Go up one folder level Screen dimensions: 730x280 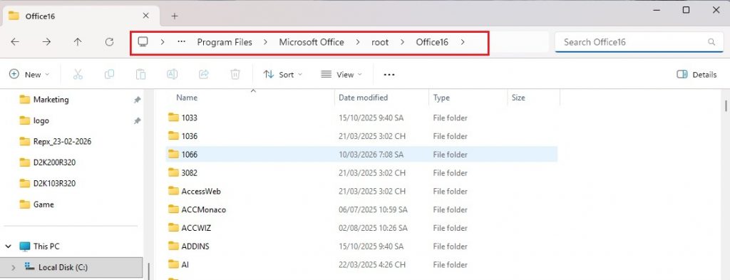coord(78,42)
